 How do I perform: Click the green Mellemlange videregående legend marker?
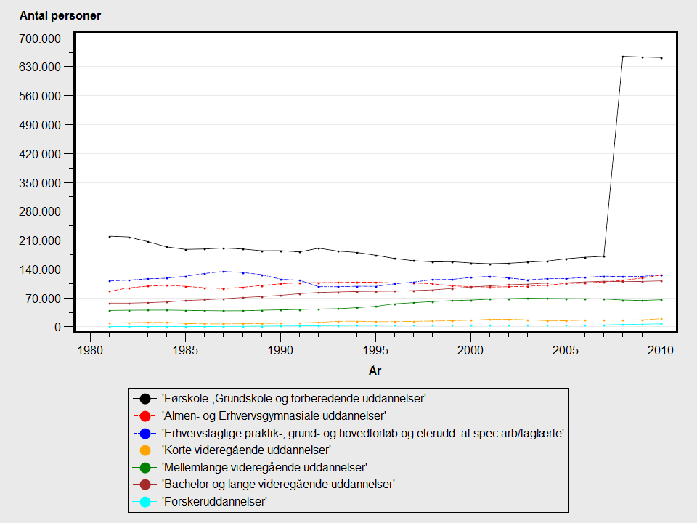pyautogui.click(x=145, y=466)
